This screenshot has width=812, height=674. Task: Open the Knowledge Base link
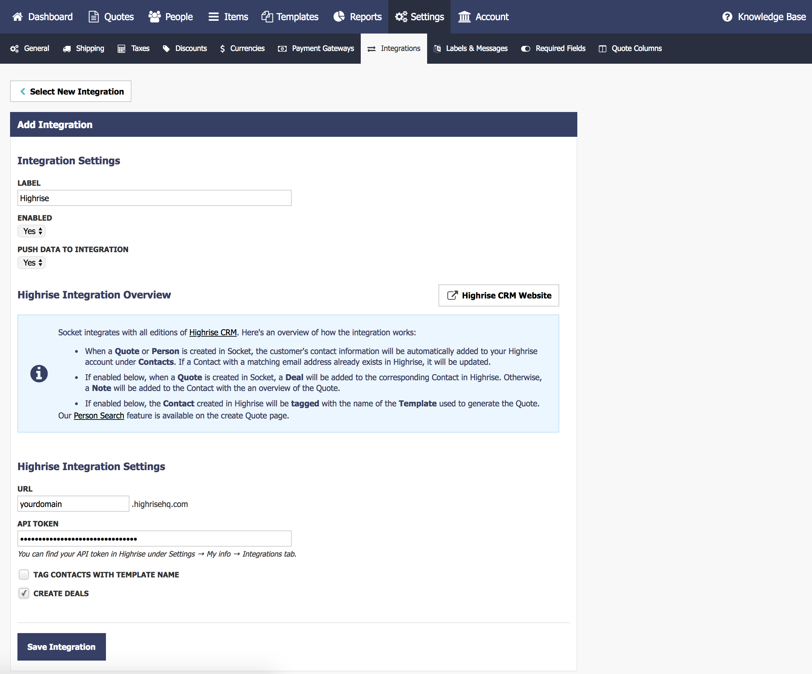pos(764,17)
